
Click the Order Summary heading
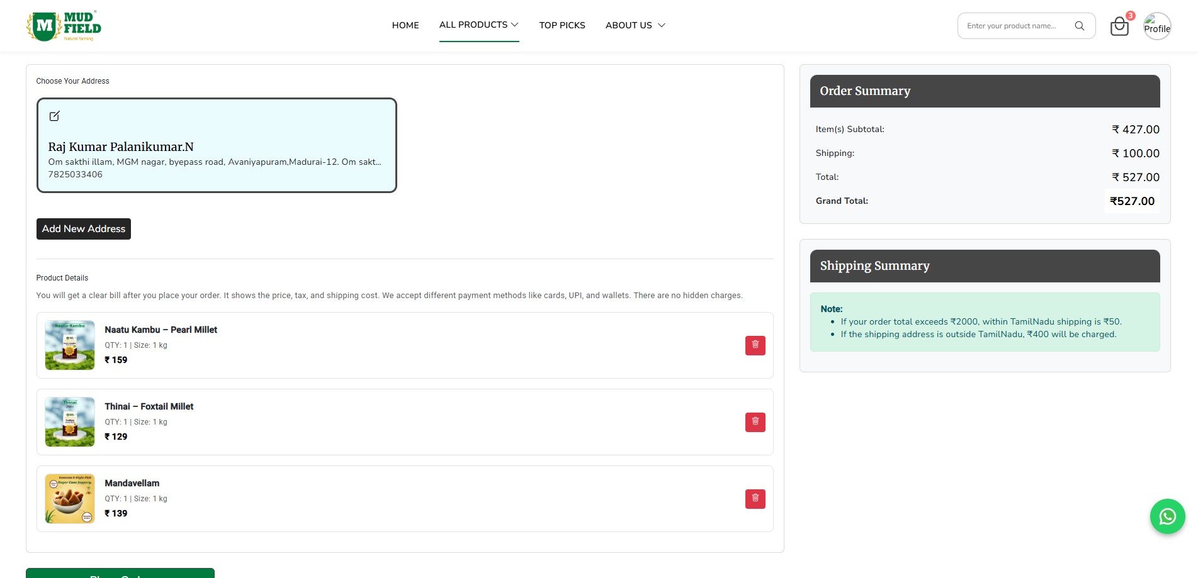865,91
